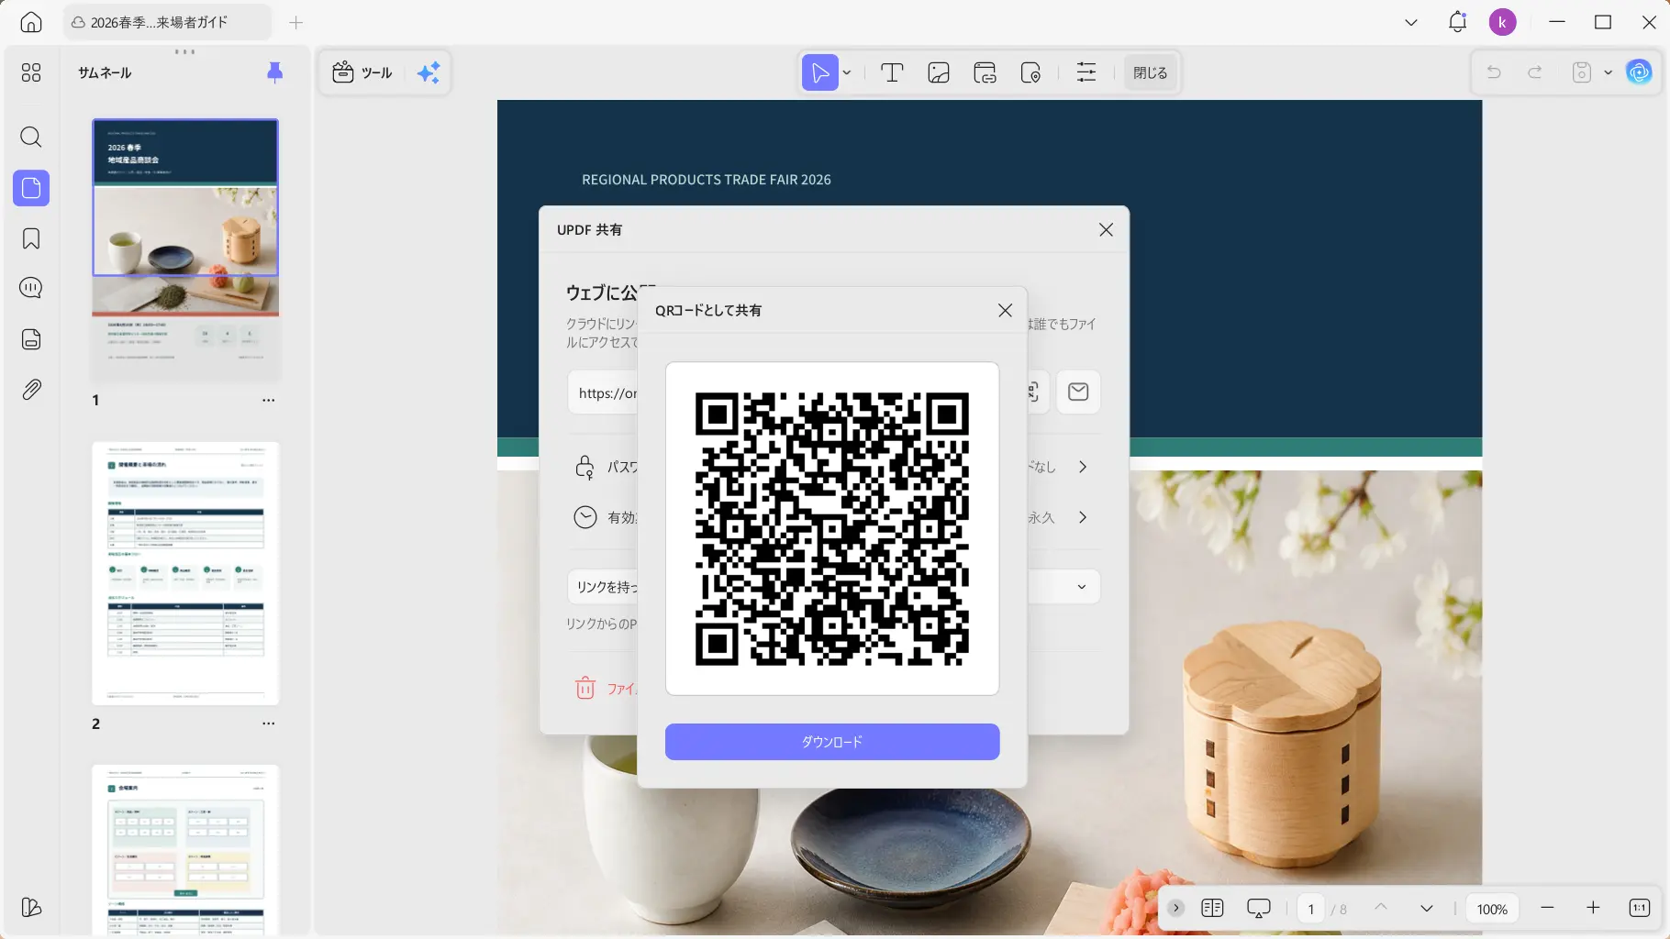Expand the cursor tool dropdown arrow
Screen dimensions: 1670x939
pyautogui.click(x=847, y=72)
